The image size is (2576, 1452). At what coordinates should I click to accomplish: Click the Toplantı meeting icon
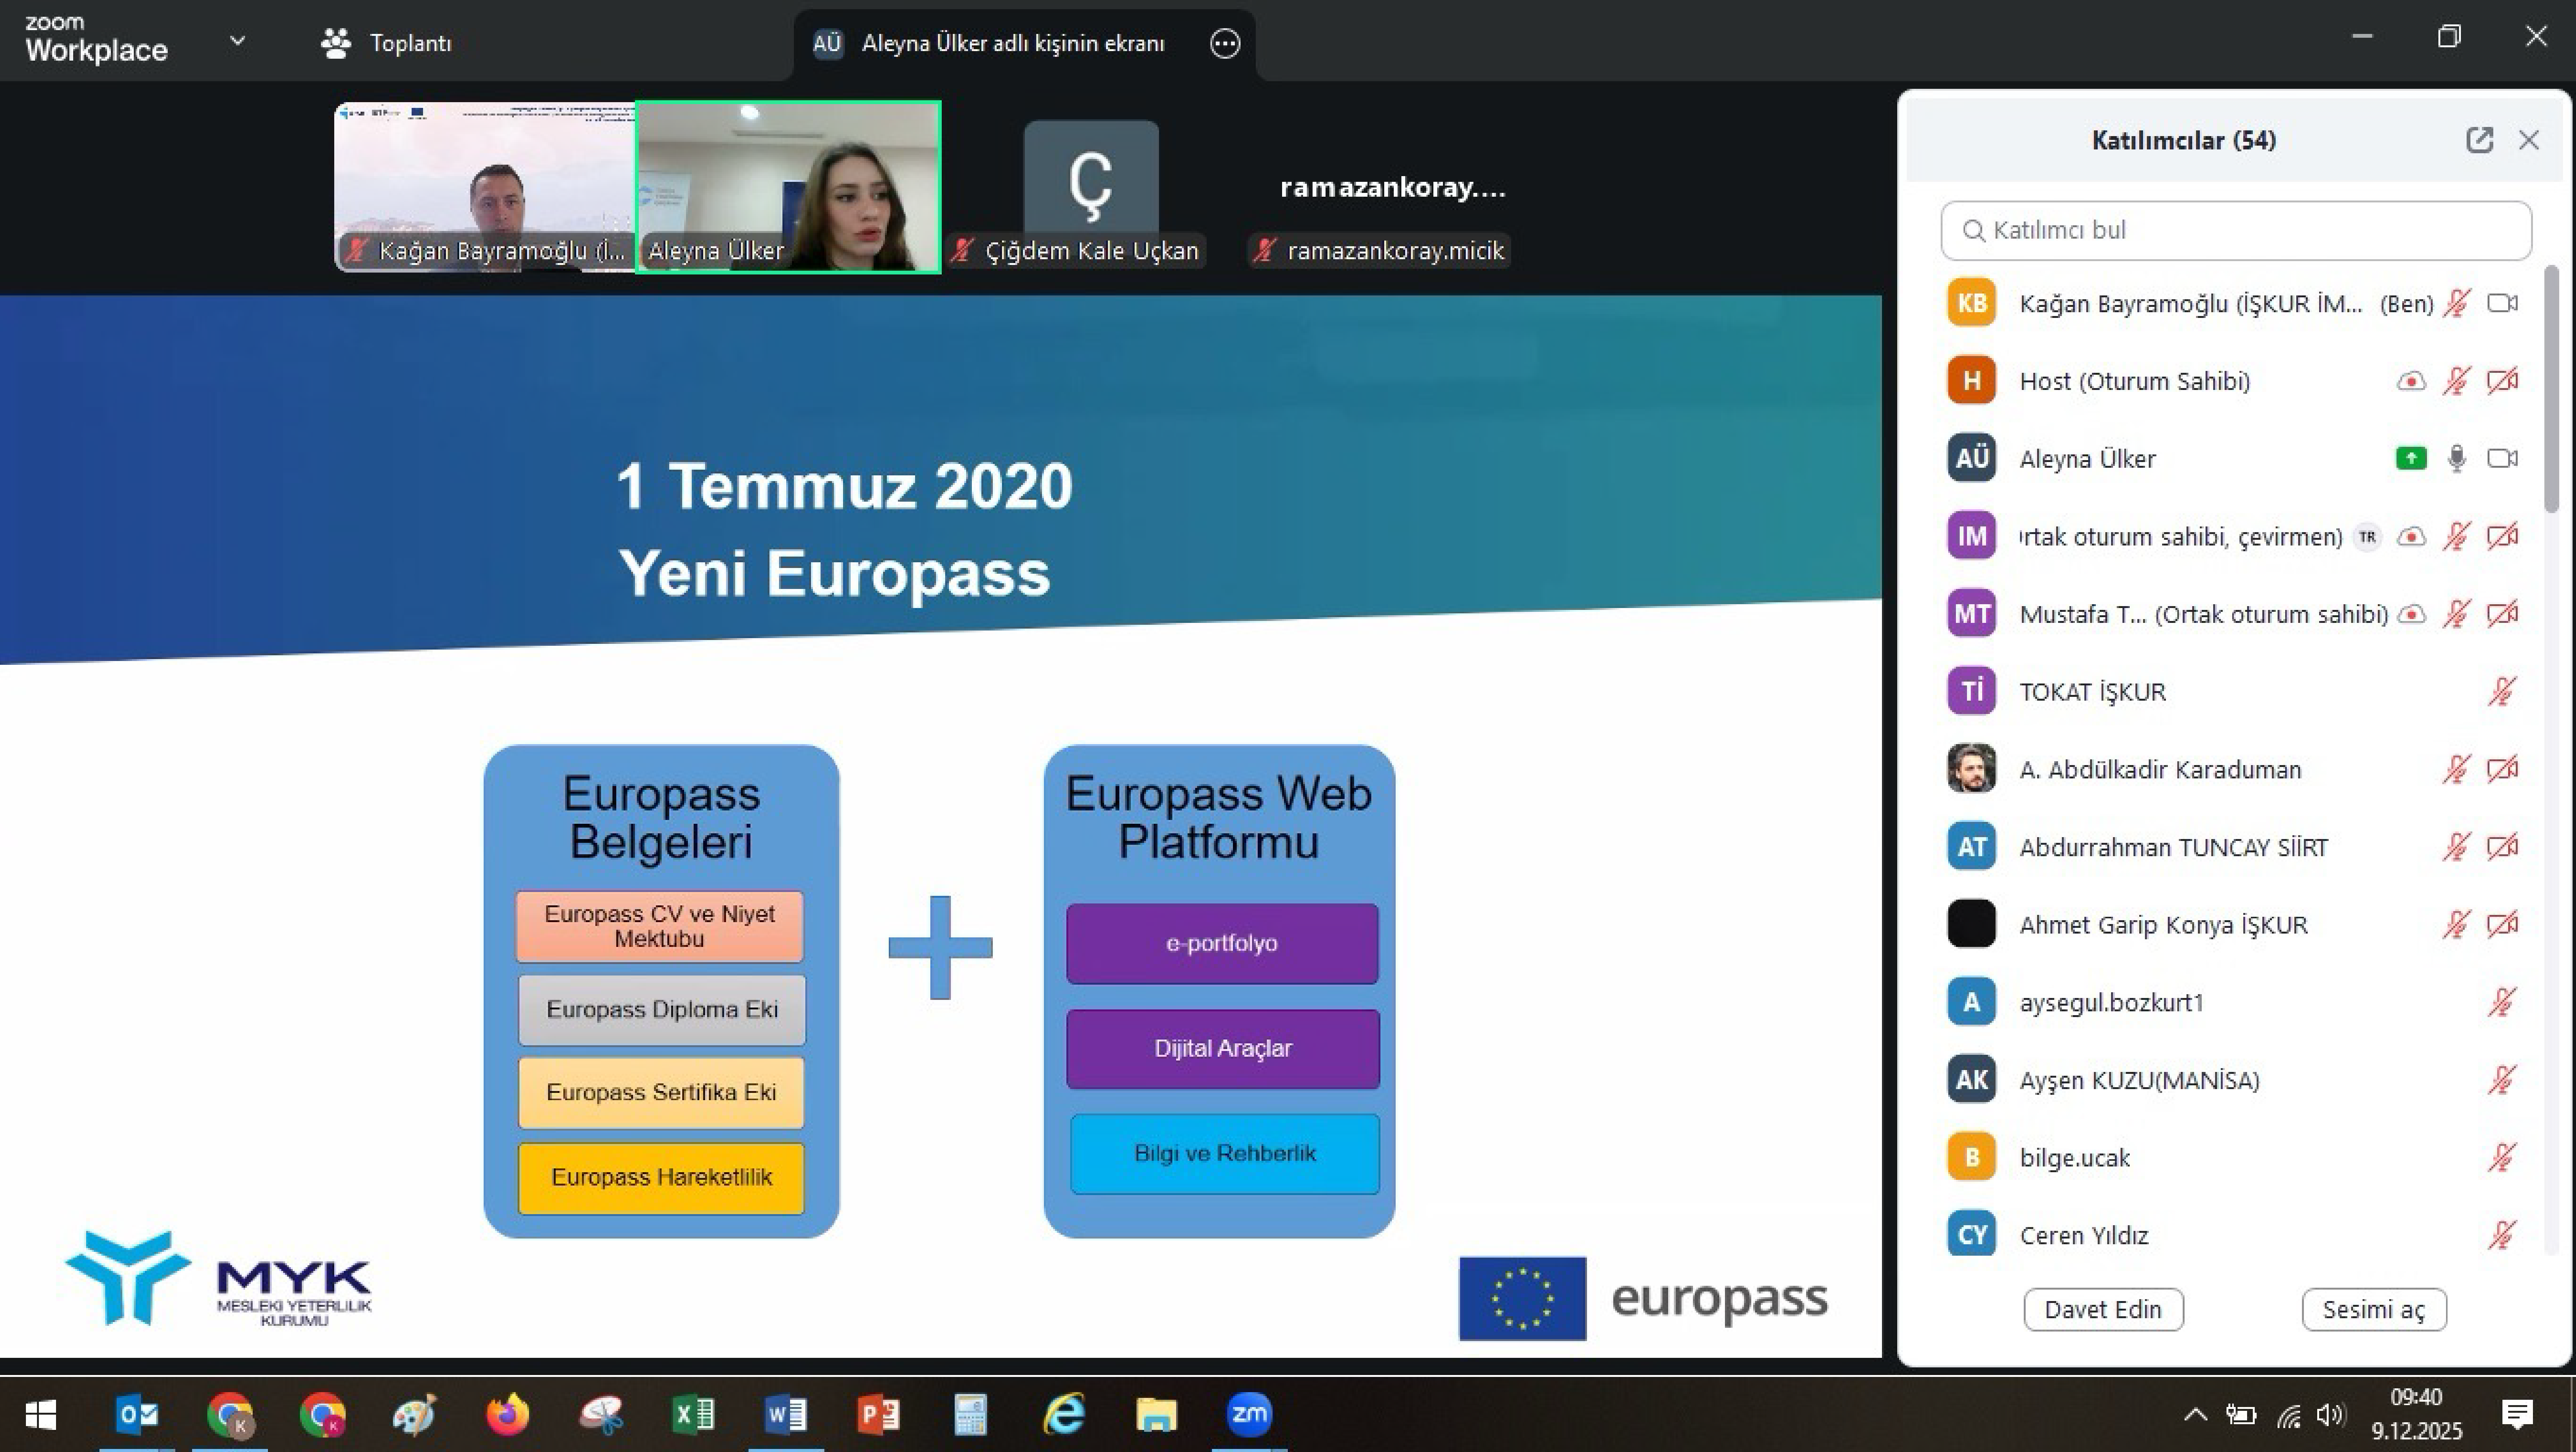(x=336, y=43)
